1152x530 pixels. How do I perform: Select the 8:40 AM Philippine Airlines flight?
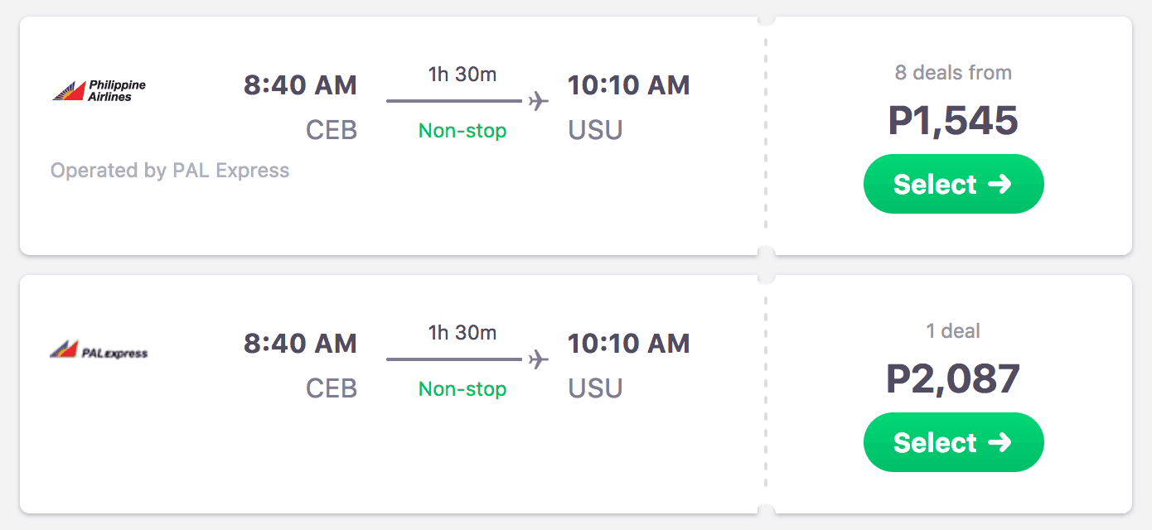[953, 183]
